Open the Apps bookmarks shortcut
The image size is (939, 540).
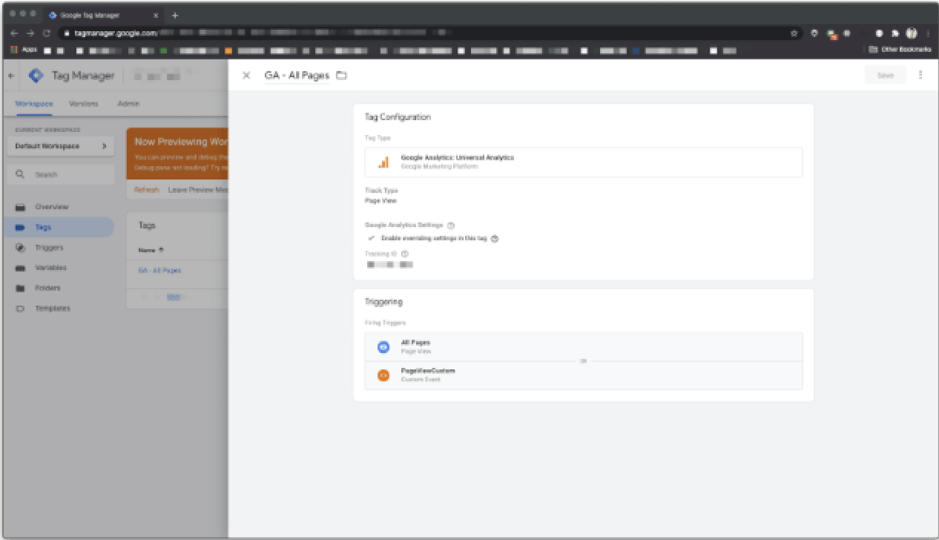pyautogui.click(x=25, y=50)
